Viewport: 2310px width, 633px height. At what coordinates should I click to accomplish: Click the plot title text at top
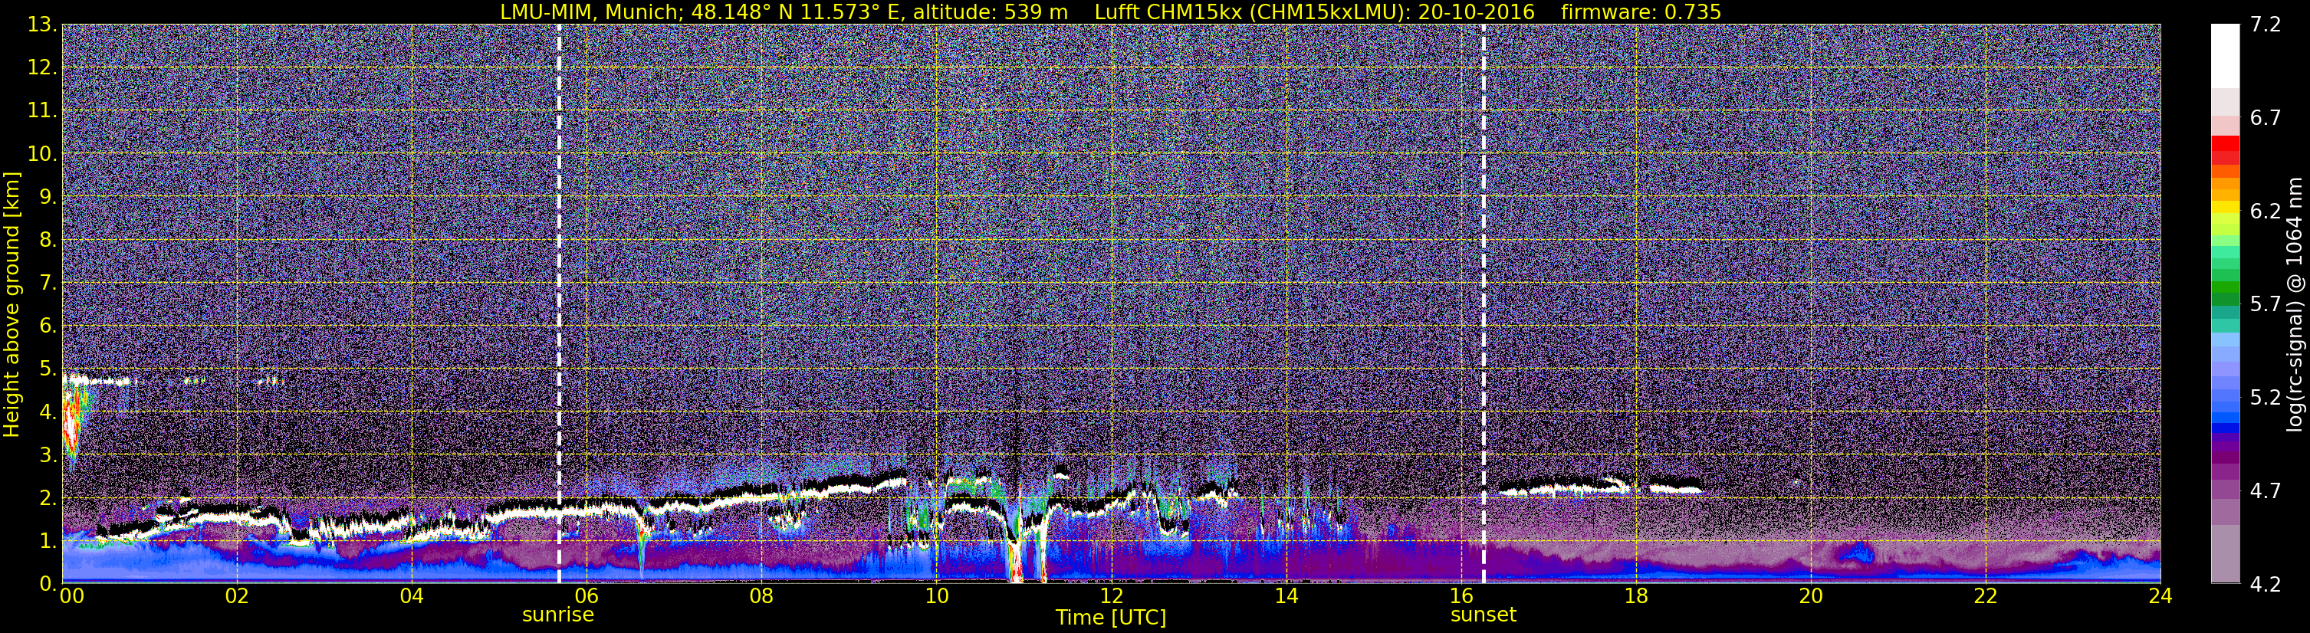1110,11
